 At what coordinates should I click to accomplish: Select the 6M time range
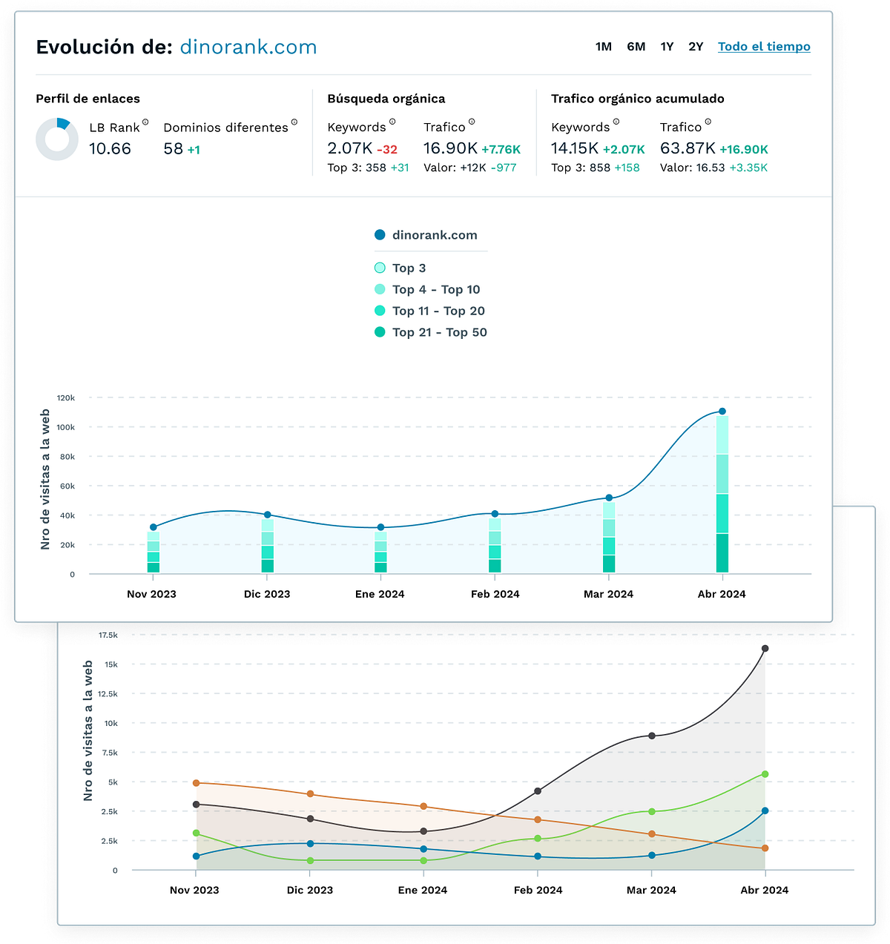(636, 47)
